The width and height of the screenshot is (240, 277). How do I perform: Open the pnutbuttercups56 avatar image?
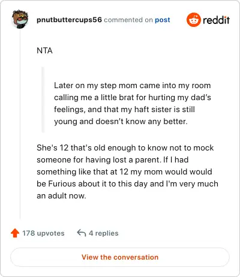[x=20, y=19]
